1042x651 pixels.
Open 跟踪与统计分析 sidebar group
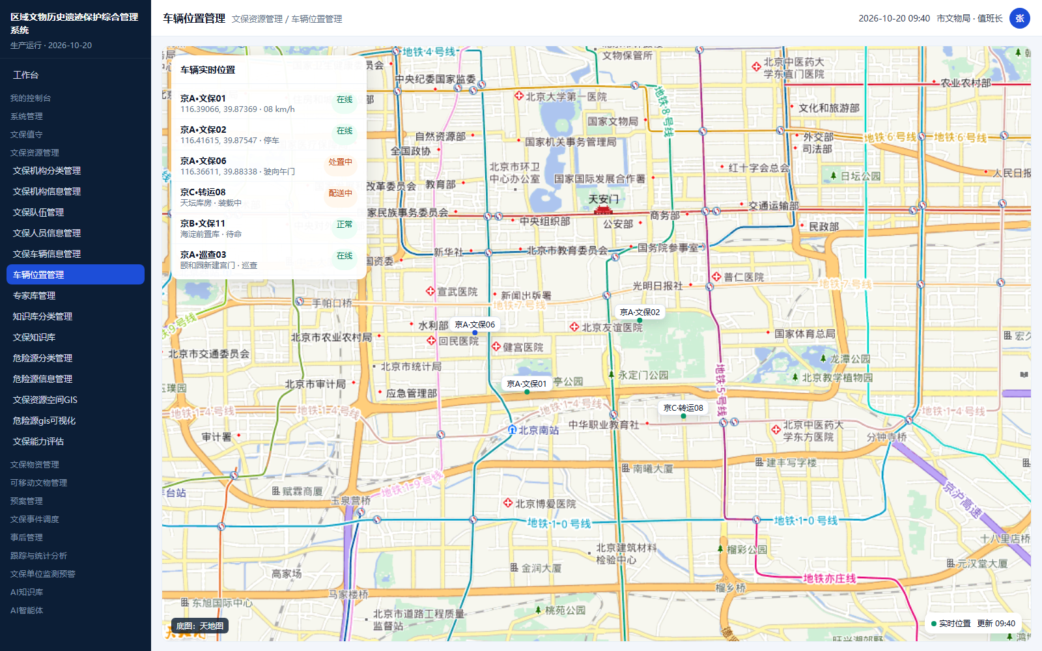(38, 555)
